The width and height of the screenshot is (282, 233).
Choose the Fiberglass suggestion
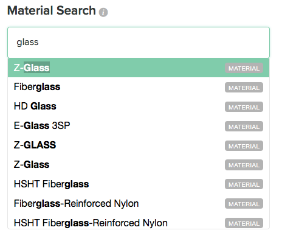coord(139,87)
